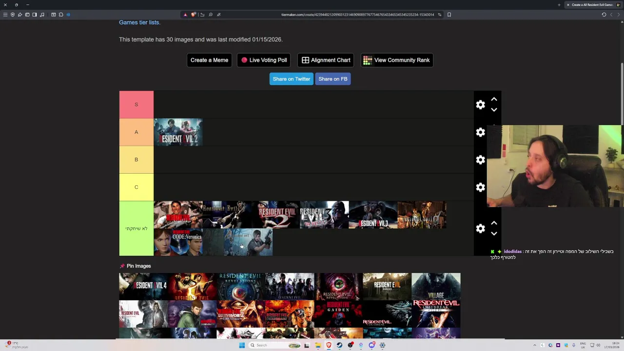Open the Live Voting Poll
Viewport: 624px width, 351px height.
tap(264, 60)
